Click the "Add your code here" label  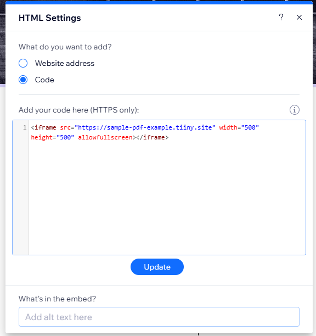[78, 110]
